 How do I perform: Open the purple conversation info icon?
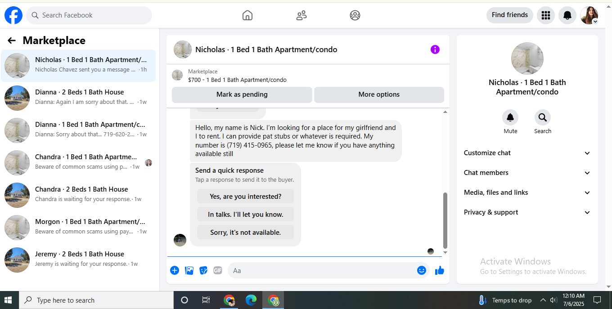point(435,49)
